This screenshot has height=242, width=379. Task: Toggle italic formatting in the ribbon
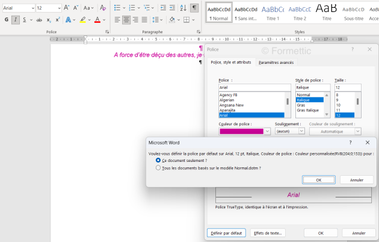pos(15,20)
